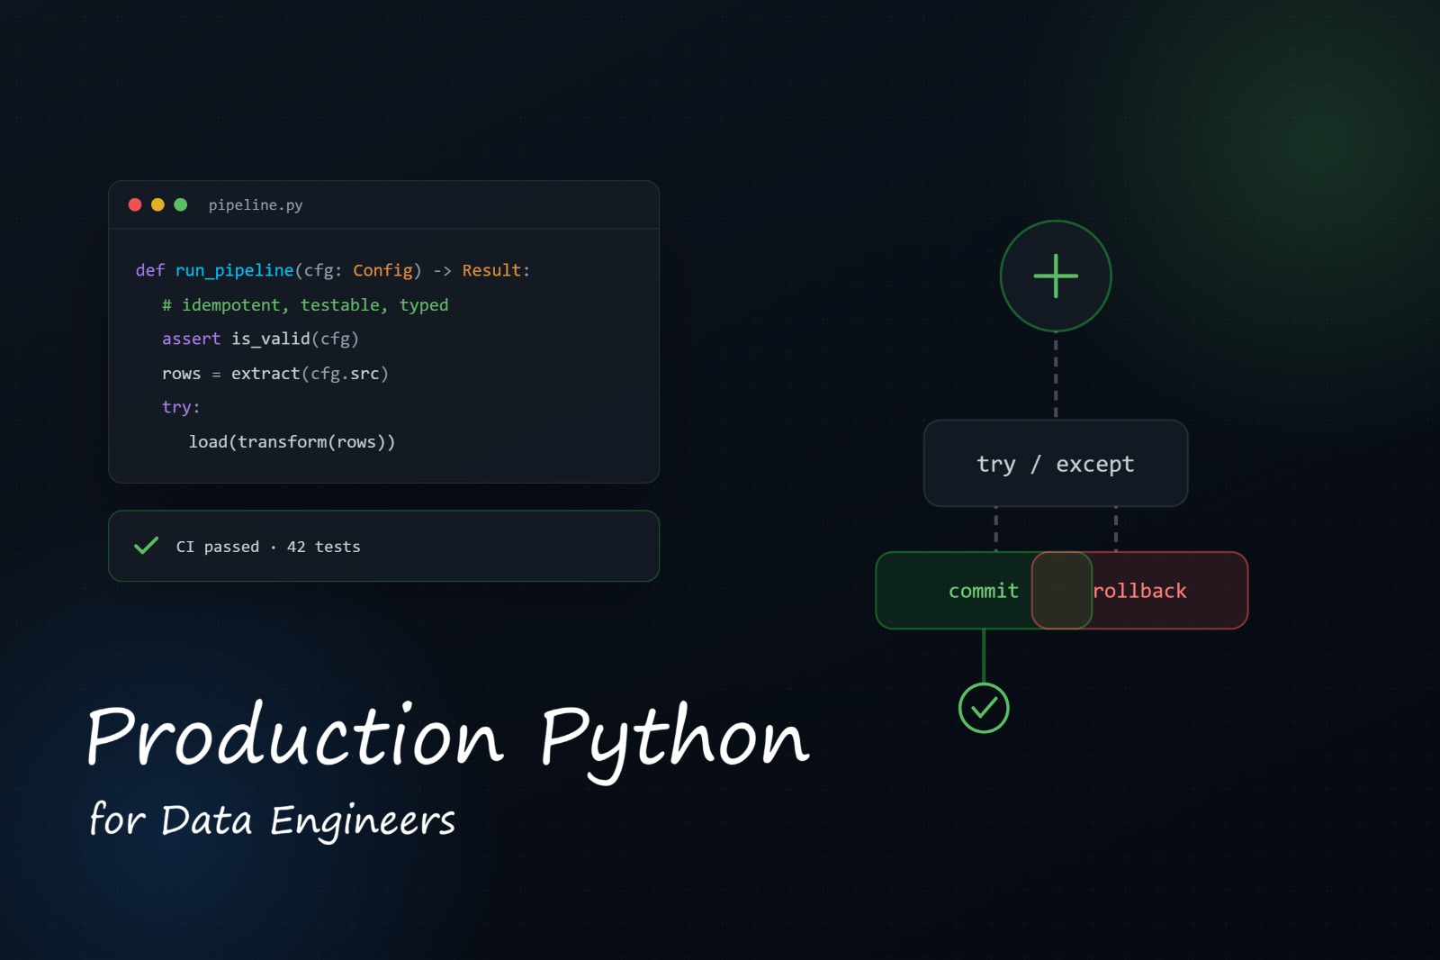Click the '# idempotent, testable, typed' comment

click(305, 305)
